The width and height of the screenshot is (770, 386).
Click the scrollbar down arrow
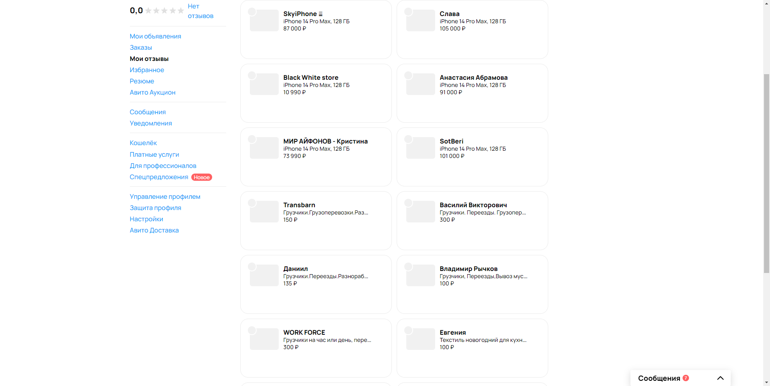coord(766,383)
